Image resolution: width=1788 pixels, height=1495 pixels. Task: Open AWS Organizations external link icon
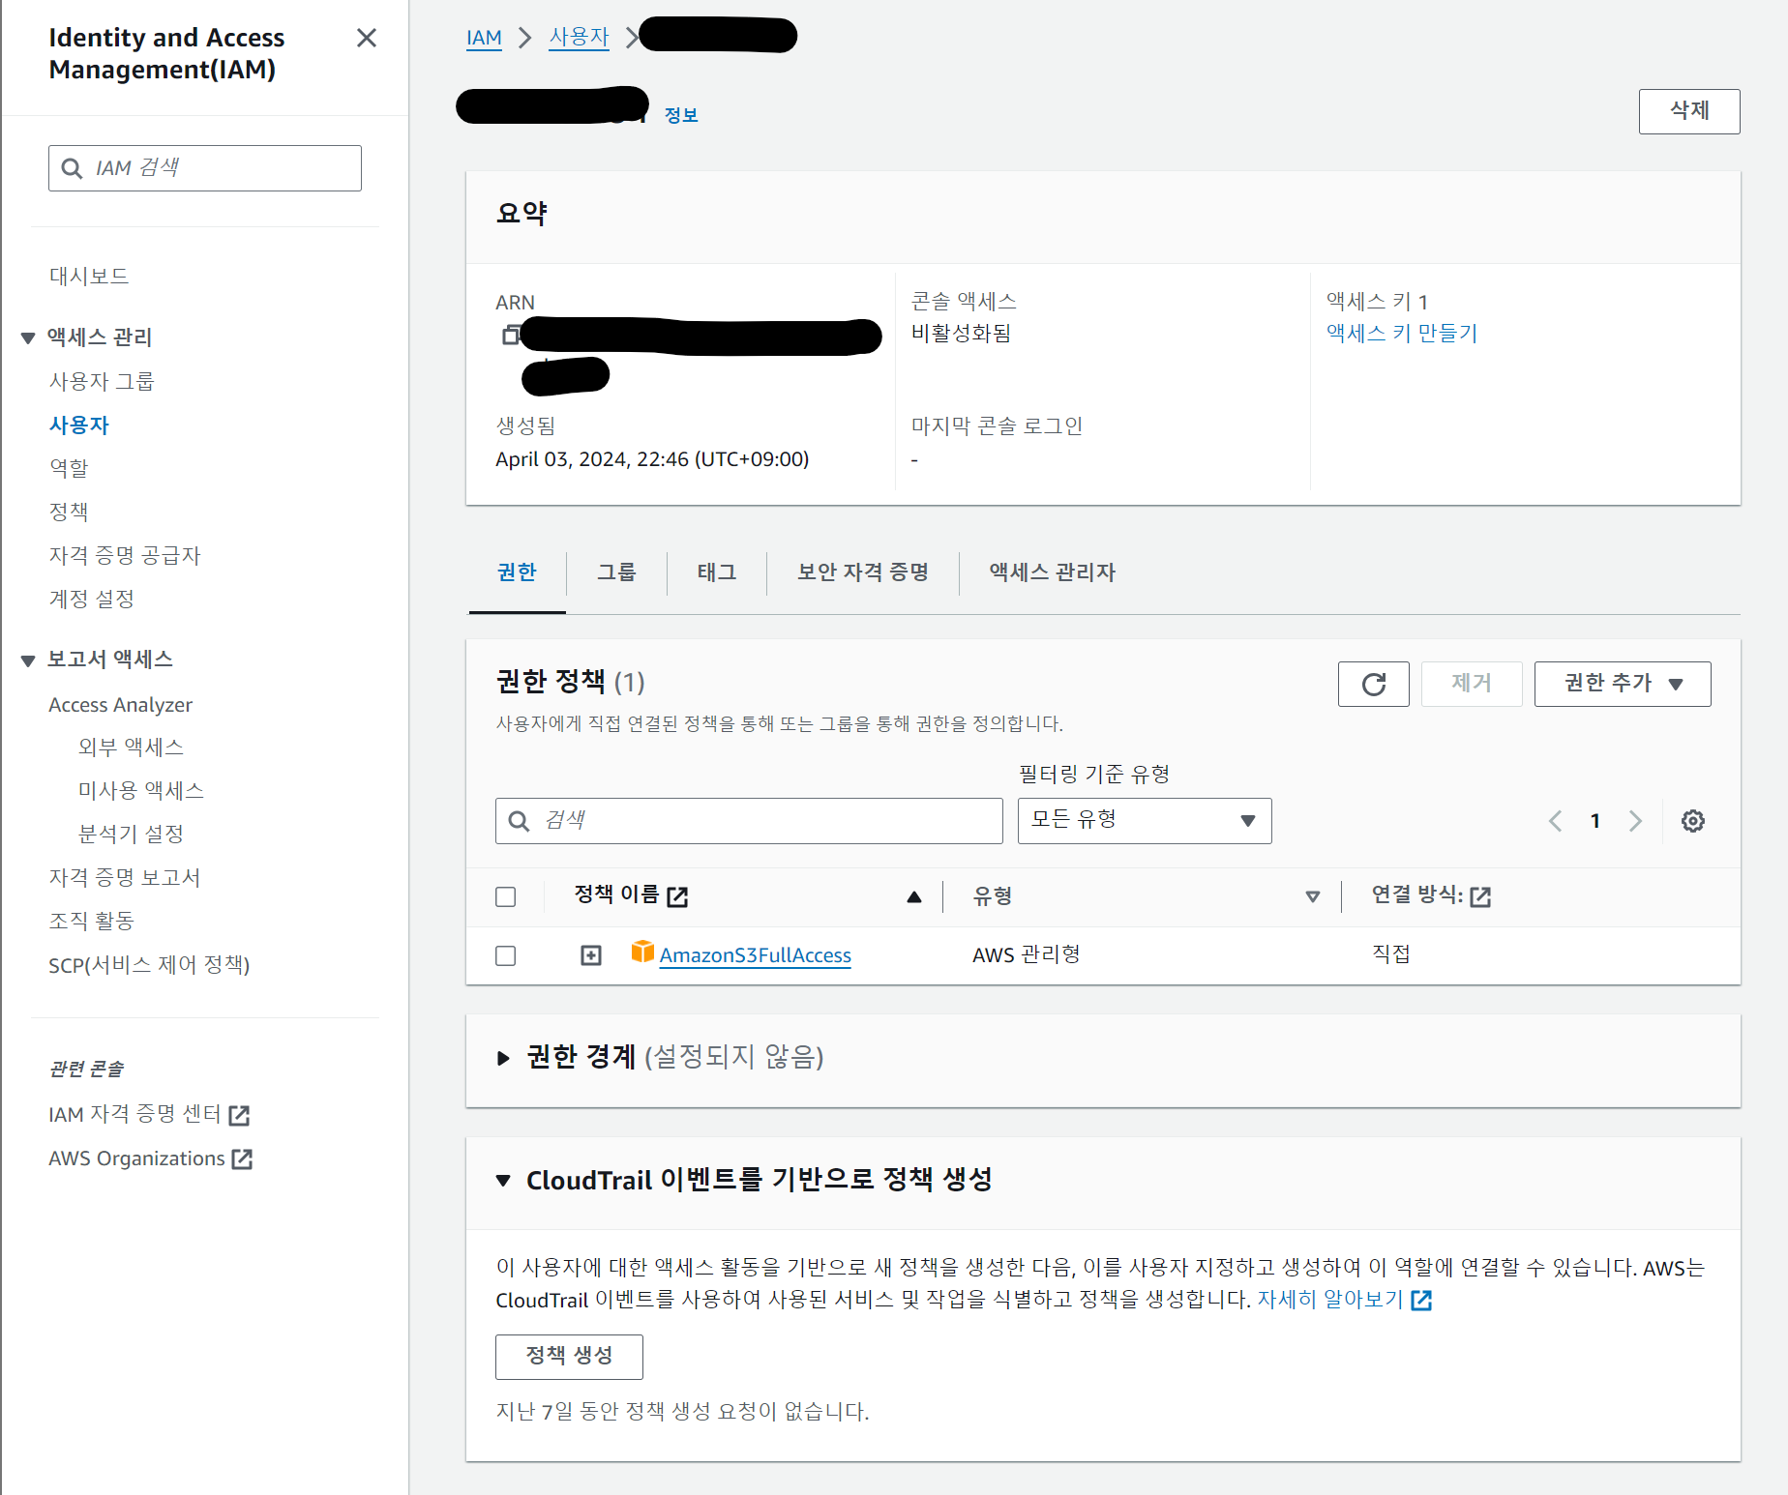point(242,1158)
